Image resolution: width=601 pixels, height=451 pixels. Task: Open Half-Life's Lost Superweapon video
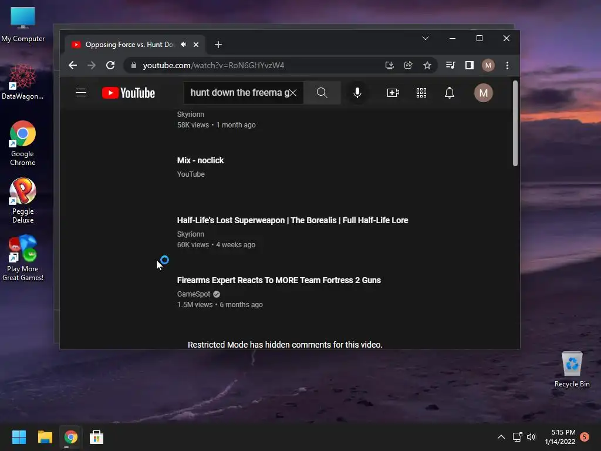pos(292,220)
